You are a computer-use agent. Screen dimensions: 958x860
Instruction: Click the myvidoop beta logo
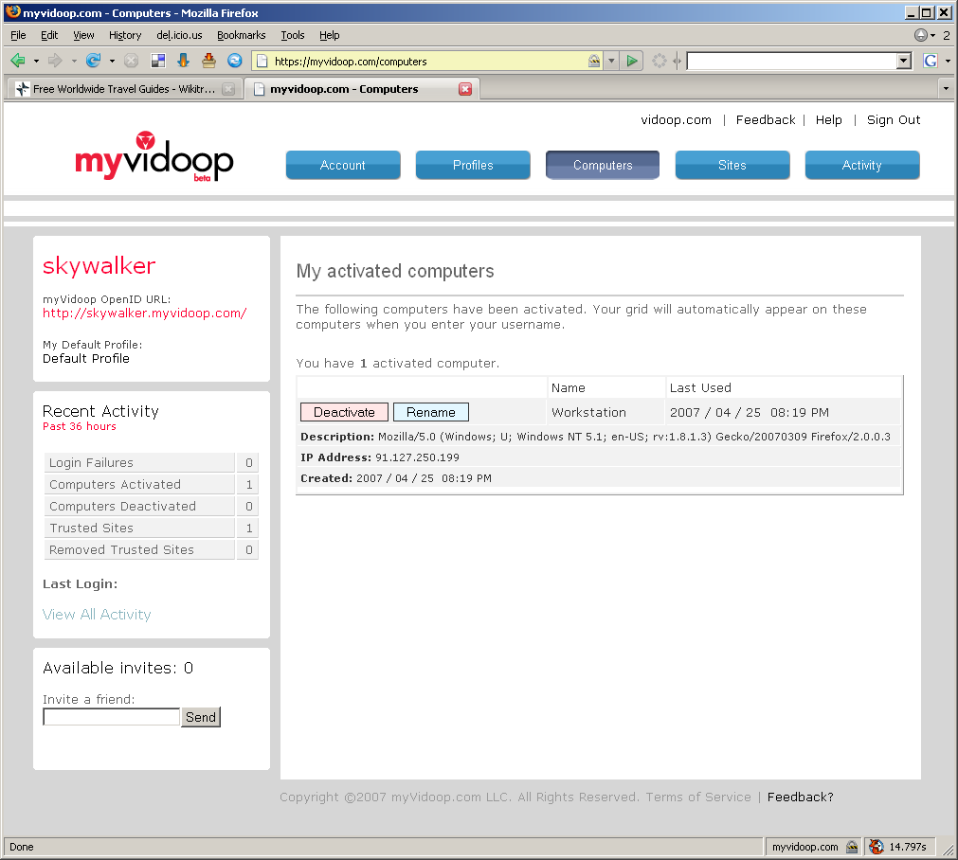click(x=154, y=157)
